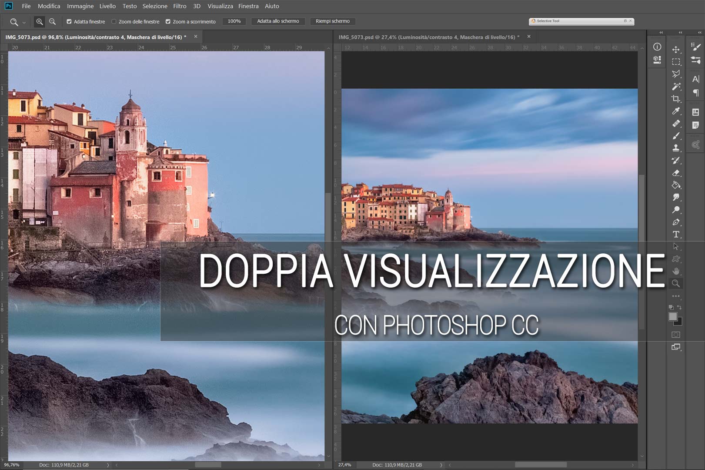705x470 pixels.
Task: Select the Crop tool
Action: tap(676, 98)
